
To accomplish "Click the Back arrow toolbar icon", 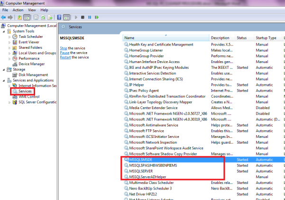I will point(3,18).
